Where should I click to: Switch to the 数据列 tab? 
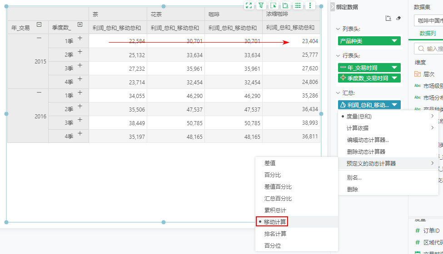pyautogui.click(x=428, y=34)
